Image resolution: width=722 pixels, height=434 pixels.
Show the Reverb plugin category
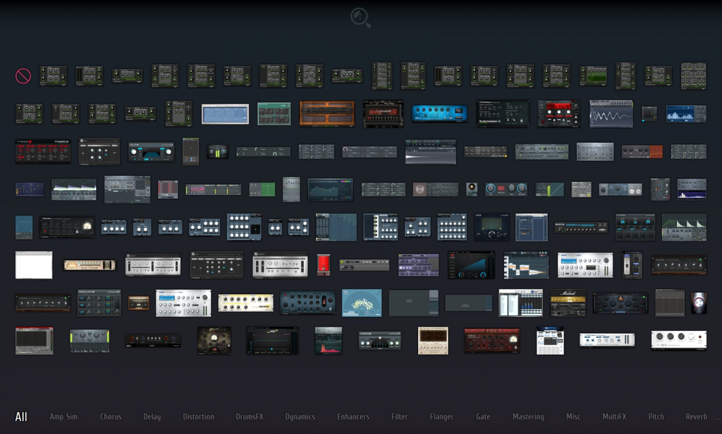point(696,417)
